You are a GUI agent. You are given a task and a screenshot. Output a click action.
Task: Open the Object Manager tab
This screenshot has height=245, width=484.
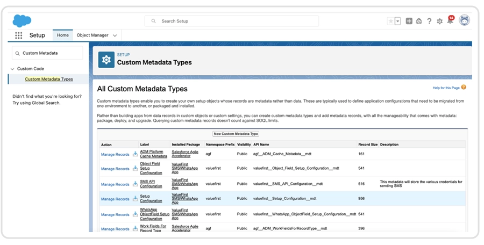coord(92,35)
